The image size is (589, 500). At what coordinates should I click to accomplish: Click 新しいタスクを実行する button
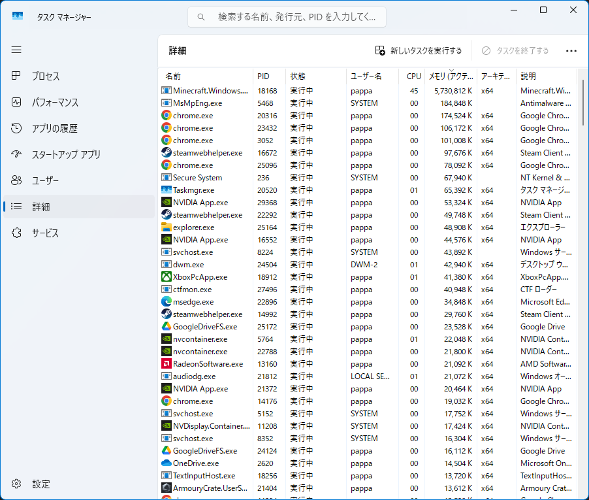[x=419, y=51]
